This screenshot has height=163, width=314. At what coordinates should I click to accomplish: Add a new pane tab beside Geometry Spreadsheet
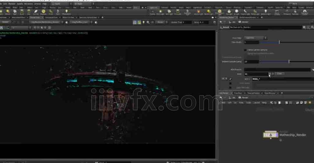[x=103, y=17]
